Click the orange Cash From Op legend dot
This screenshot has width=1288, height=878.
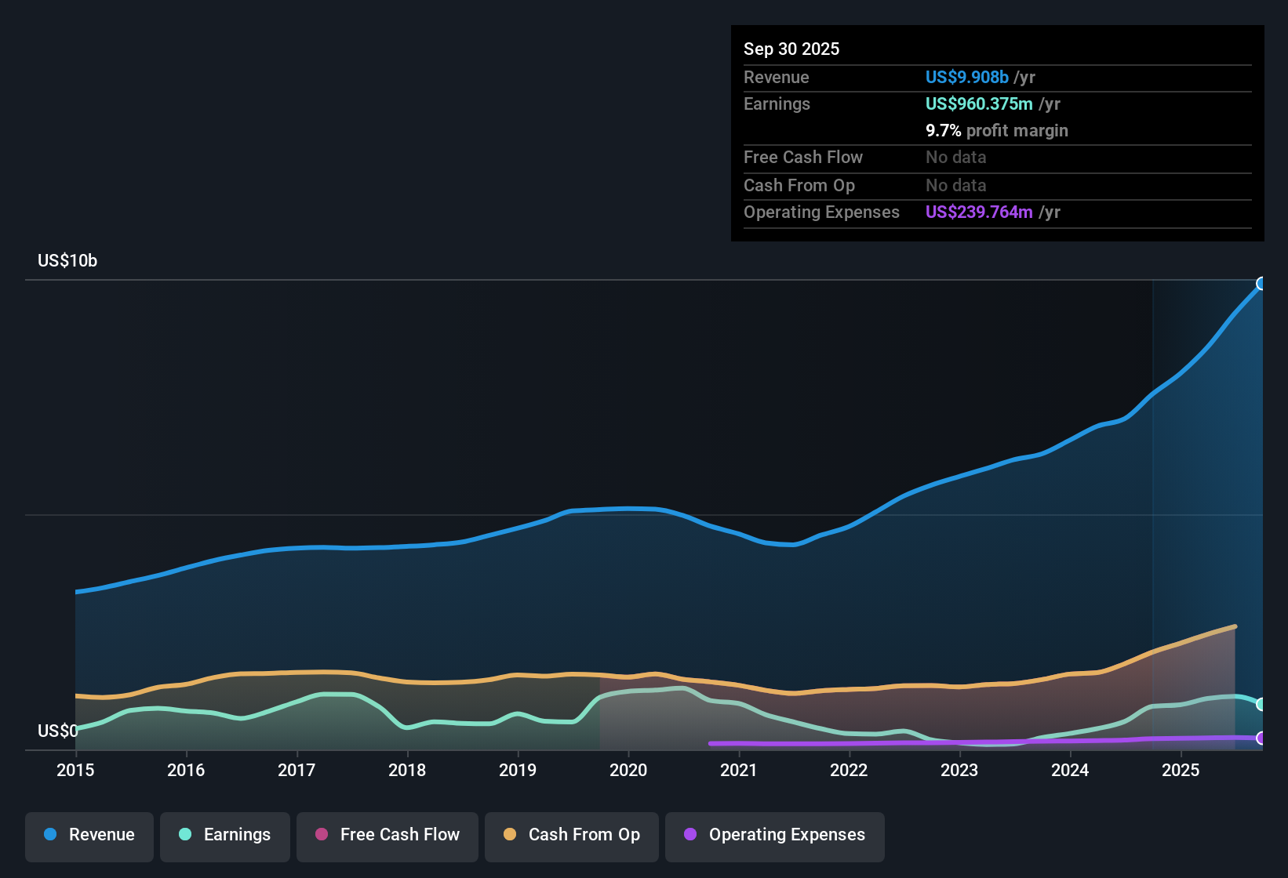(510, 835)
